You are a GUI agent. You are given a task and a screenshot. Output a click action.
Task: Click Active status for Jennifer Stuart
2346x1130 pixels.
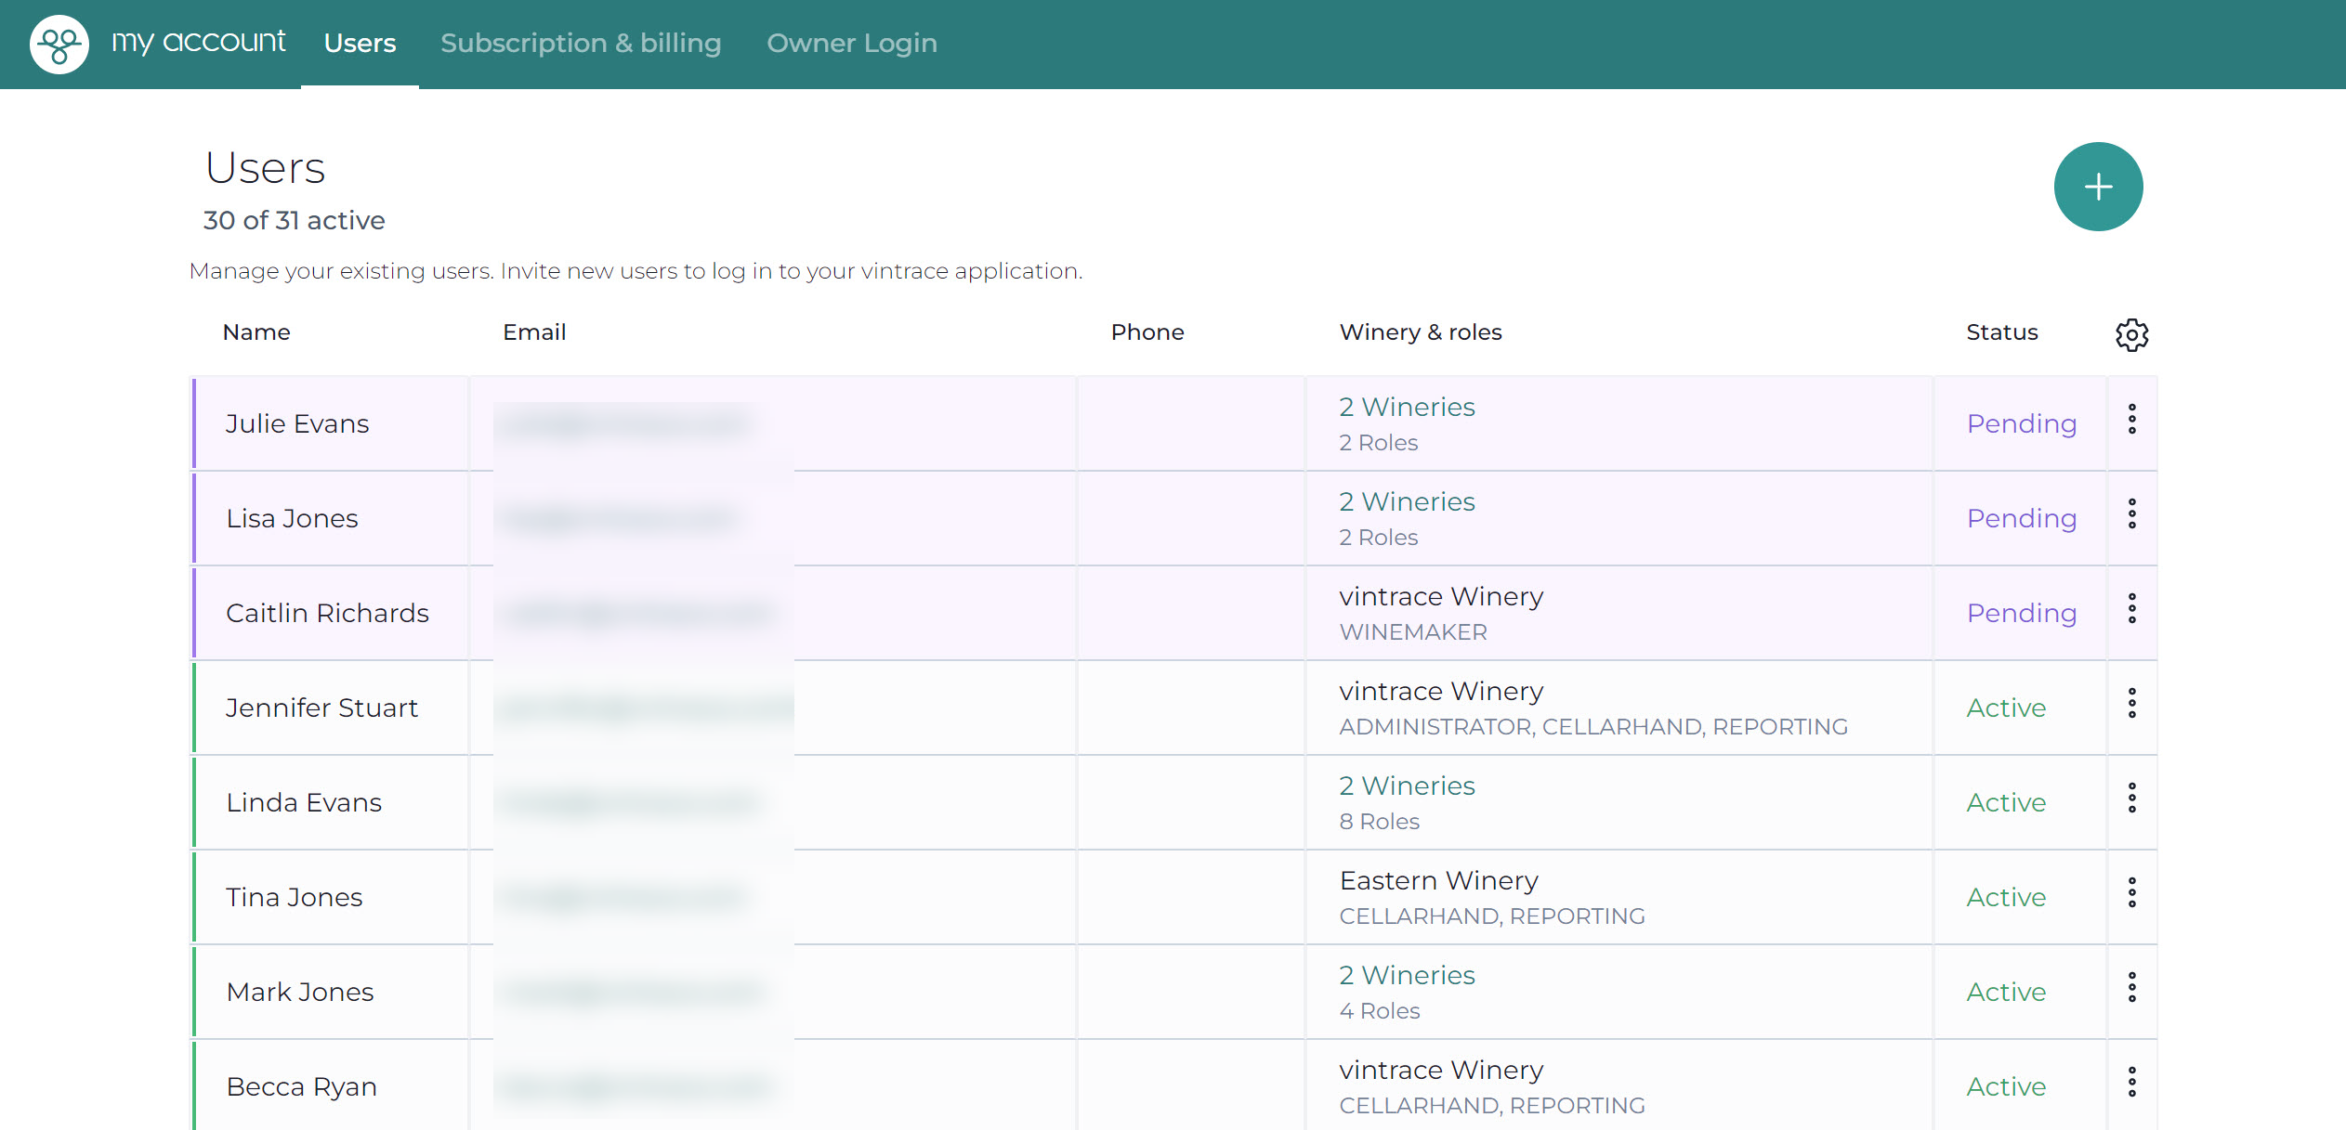pos(2006,708)
